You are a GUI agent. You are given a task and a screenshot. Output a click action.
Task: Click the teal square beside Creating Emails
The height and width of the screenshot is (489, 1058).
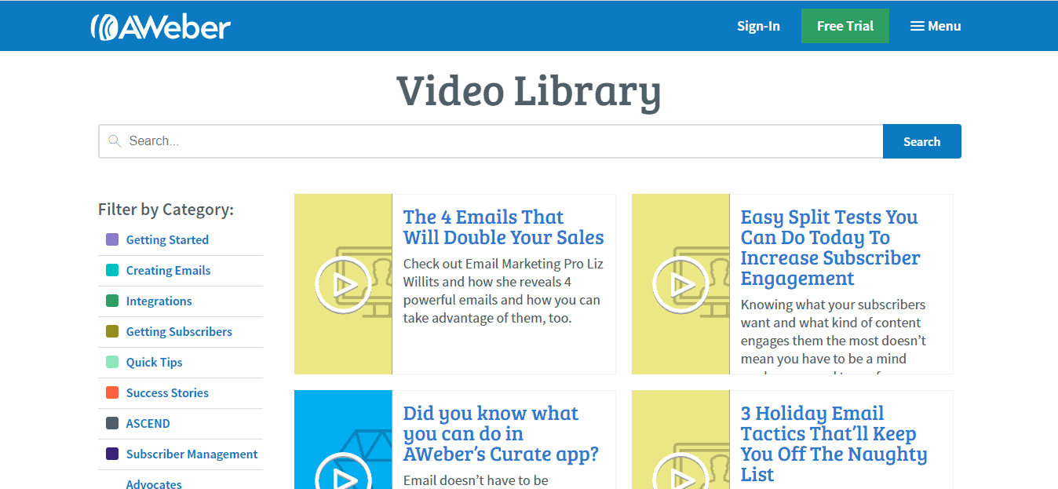point(111,269)
